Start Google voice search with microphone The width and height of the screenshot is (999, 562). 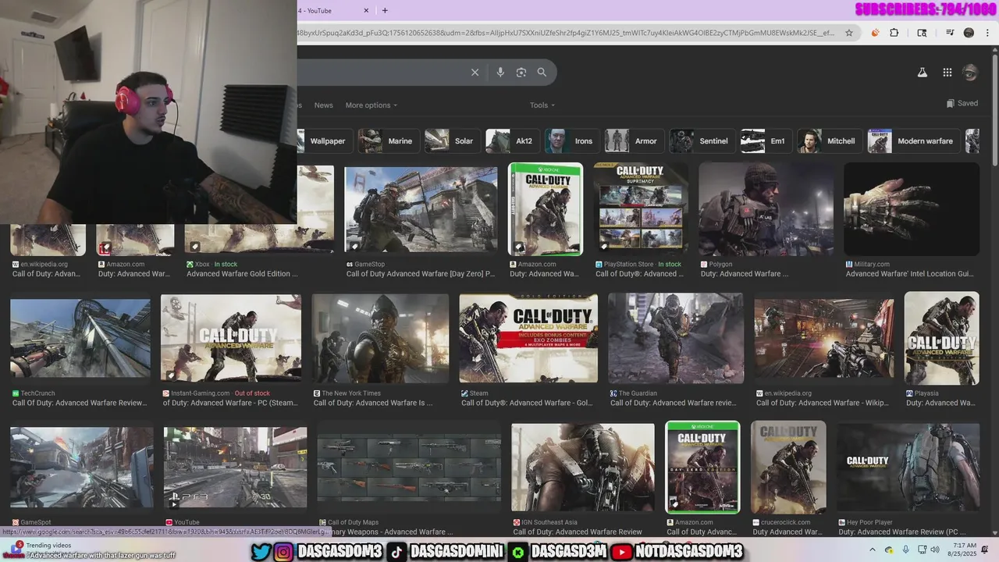click(x=500, y=72)
